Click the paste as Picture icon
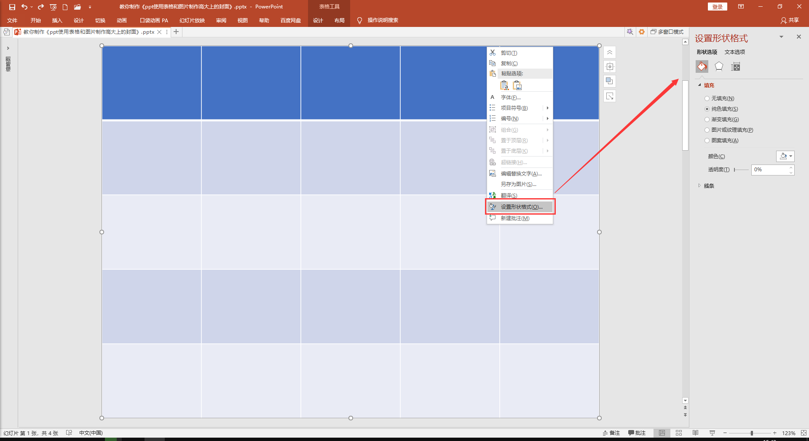Screen dimensions: 809x441 518,85
